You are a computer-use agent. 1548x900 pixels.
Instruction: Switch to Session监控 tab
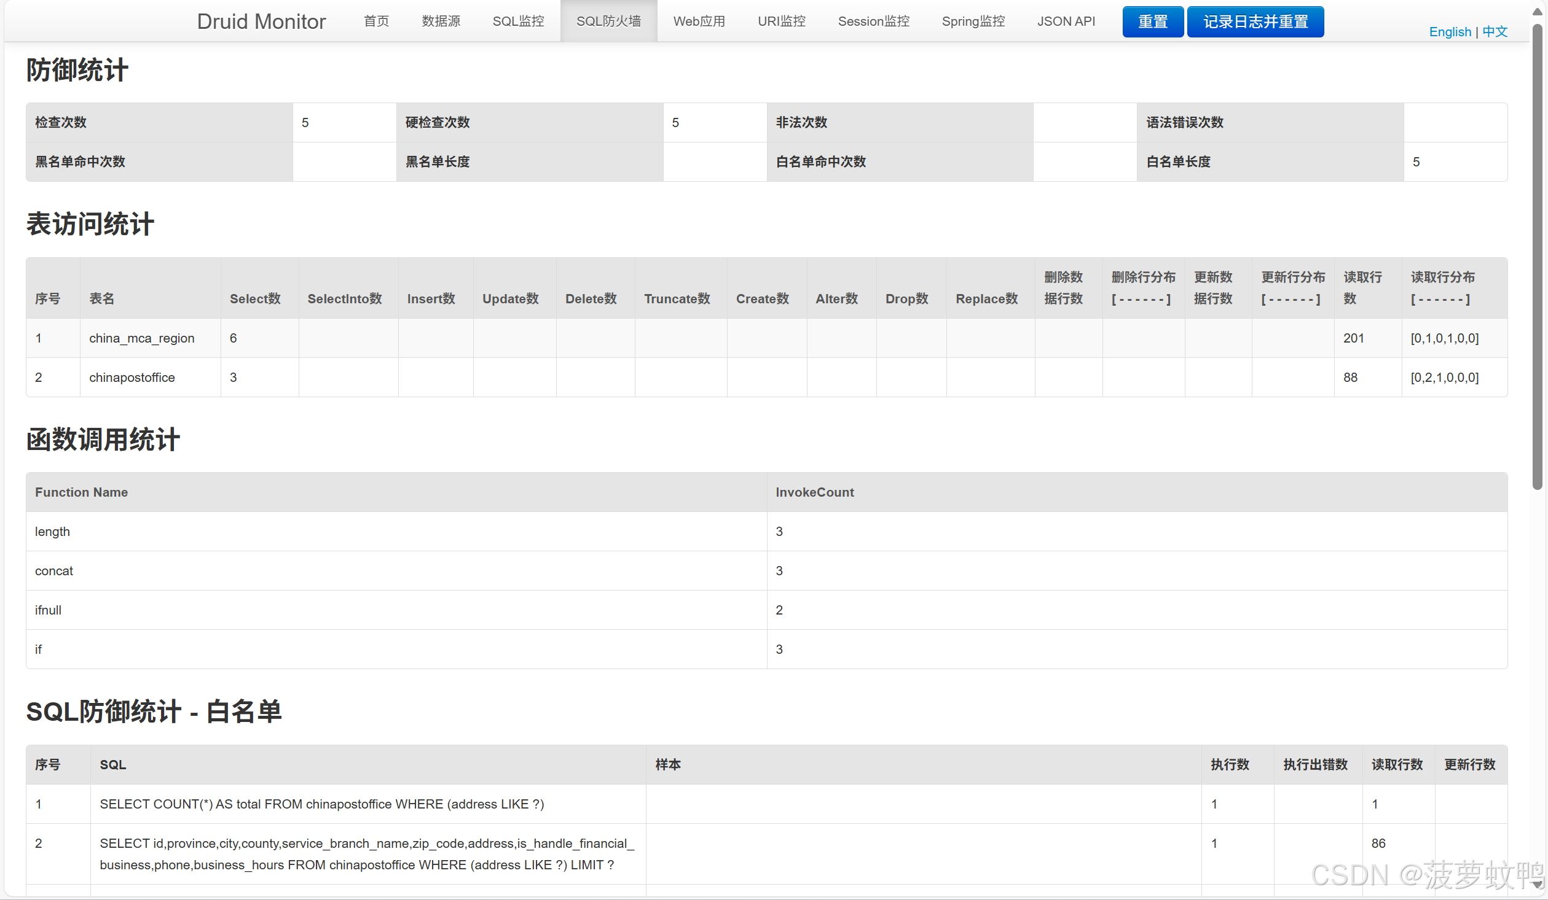(873, 21)
